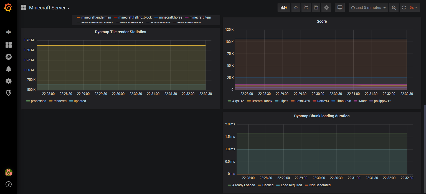This screenshot has height=194, width=426.
Task: Open the Score panel title menu
Action: click(322, 21)
